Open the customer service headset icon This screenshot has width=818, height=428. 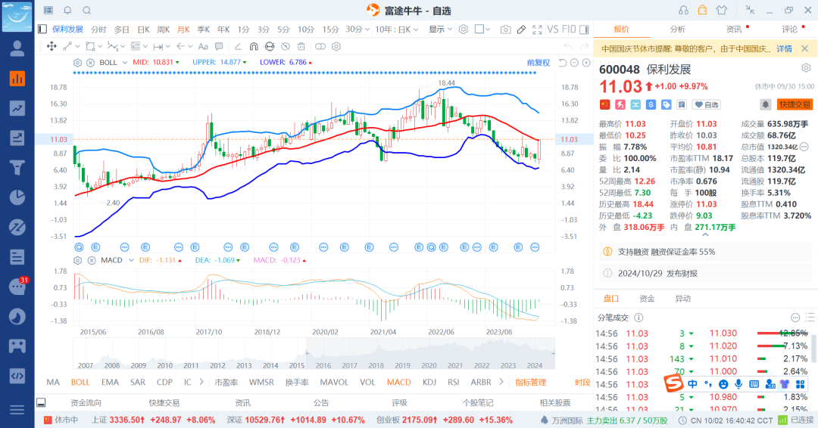pos(683,10)
